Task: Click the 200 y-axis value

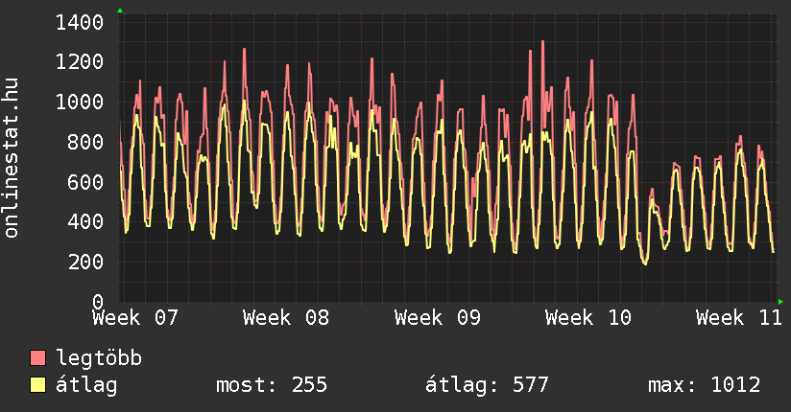Action: [x=86, y=262]
